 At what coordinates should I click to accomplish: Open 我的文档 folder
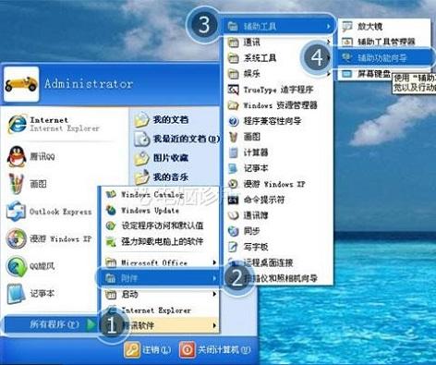tap(162, 119)
